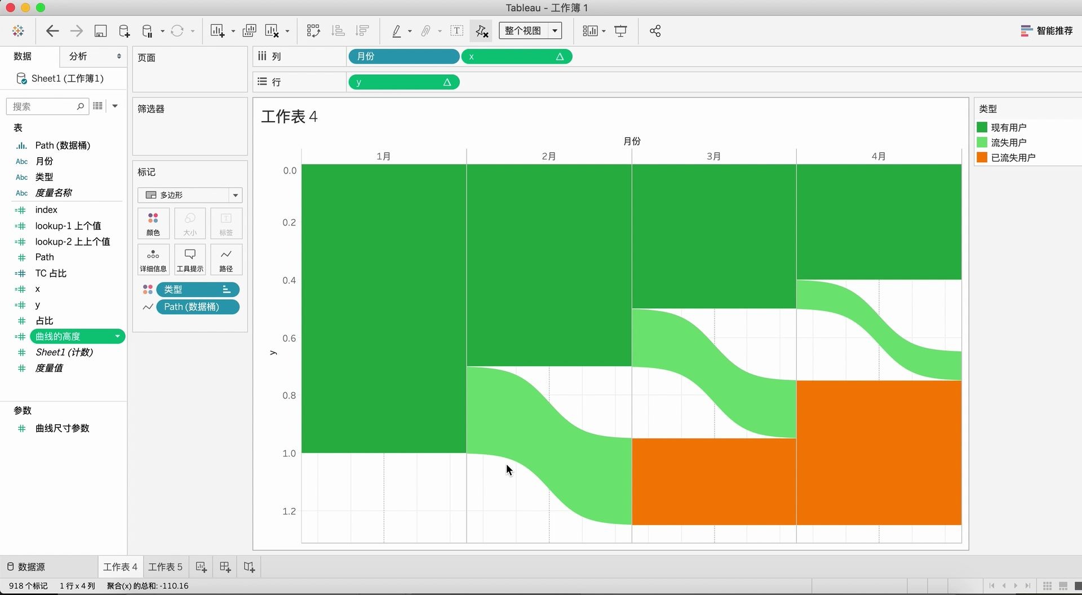Click the 月份 pill on Columns shelf
The height and width of the screenshot is (595, 1082).
click(x=404, y=56)
